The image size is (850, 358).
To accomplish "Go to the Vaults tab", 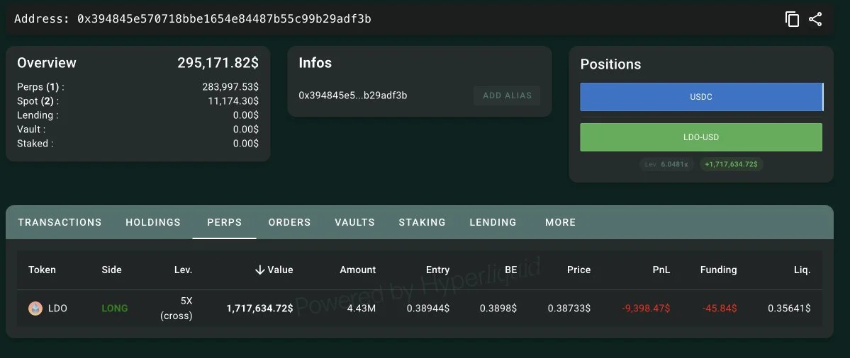I will point(354,222).
